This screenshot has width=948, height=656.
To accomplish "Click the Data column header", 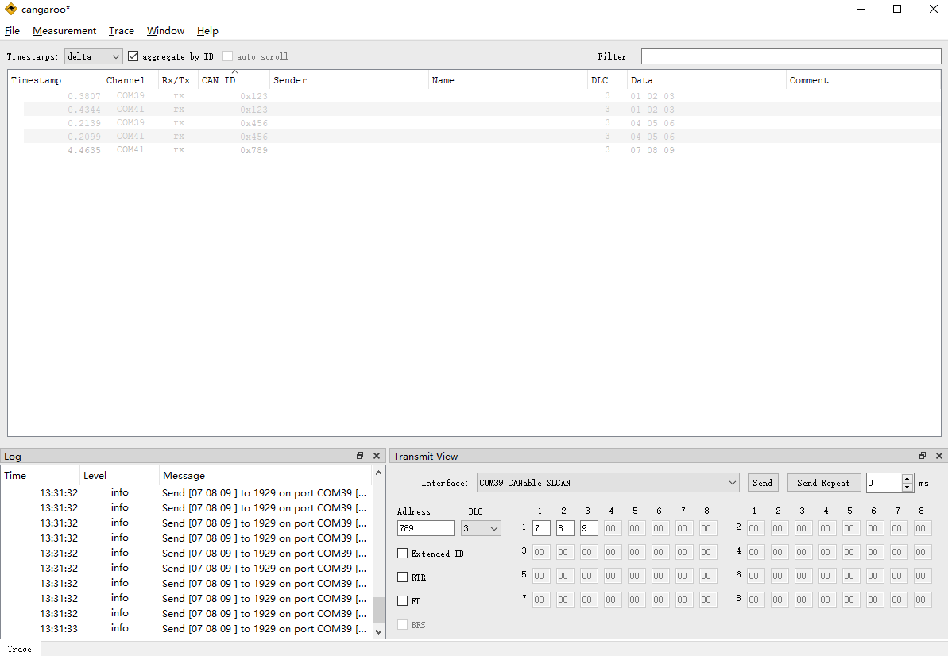I will pyautogui.click(x=706, y=79).
